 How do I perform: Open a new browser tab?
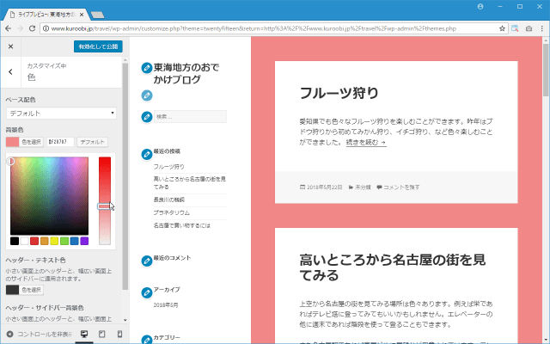tap(97, 15)
